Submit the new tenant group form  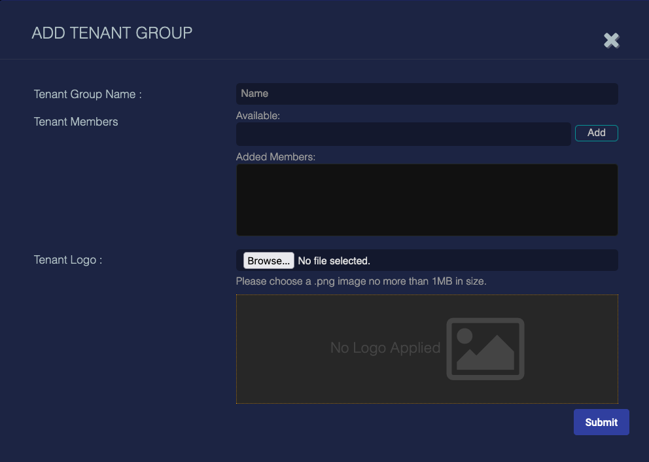tap(601, 422)
